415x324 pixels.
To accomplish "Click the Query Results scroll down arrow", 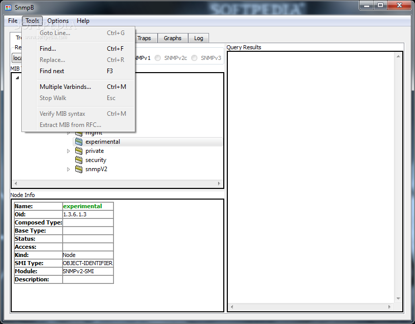I will click(x=398, y=299).
